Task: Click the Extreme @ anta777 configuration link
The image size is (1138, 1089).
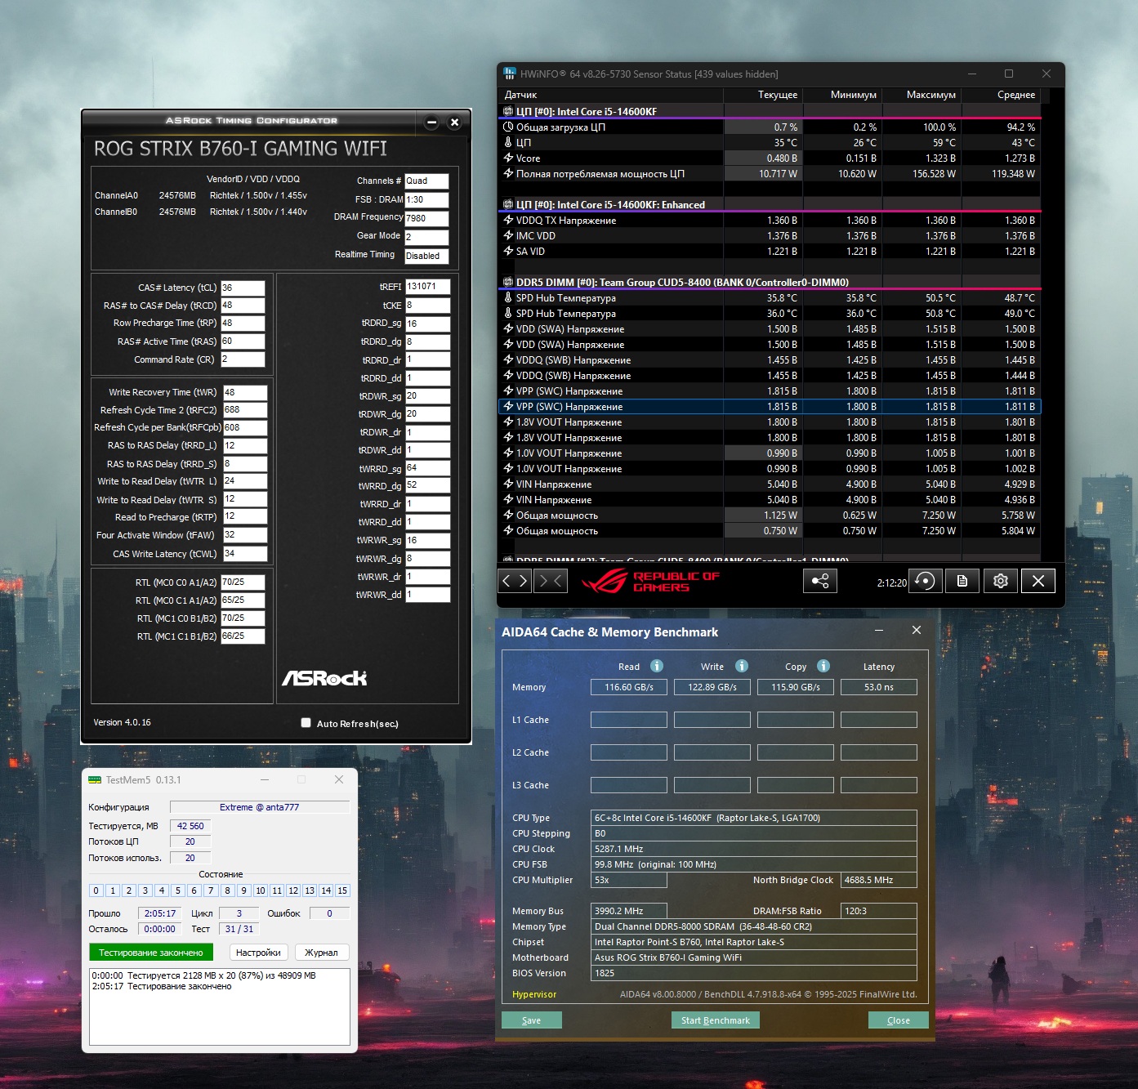Action: coord(260,807)
